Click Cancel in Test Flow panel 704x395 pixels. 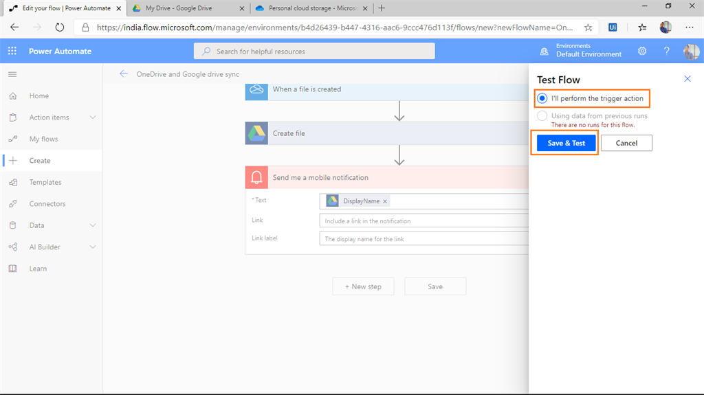[x=626, y=143]
